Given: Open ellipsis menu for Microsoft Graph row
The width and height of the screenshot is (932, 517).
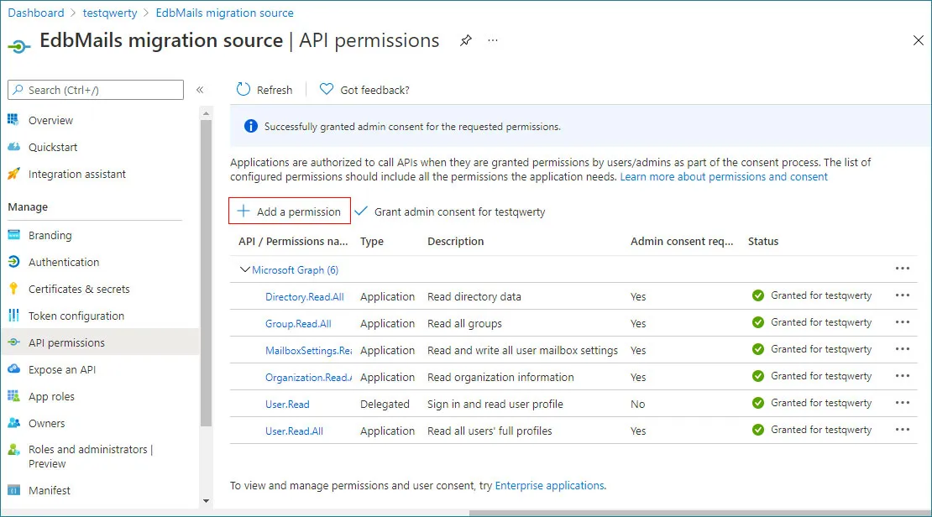Looking at the screenshot, I should 903,269.
